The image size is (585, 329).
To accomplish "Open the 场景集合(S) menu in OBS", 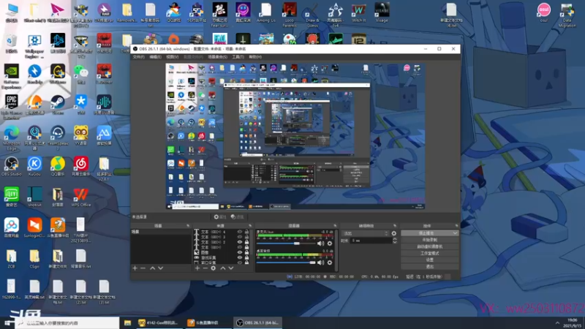I will pos(217,57).
